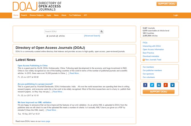
Task: Open the Download metadata link
Action: pos(151,56)
